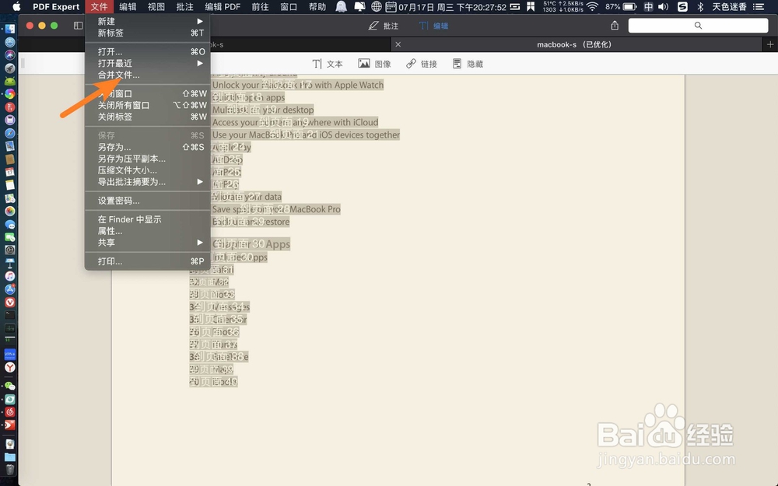Click the globe icon in menu bar

pos(377,6)
